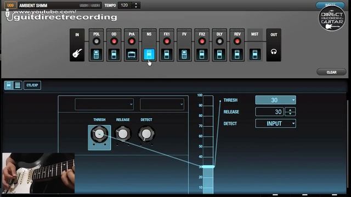
Task: Increase the TEMPO value with the up arrow
Action: (136, 3)
